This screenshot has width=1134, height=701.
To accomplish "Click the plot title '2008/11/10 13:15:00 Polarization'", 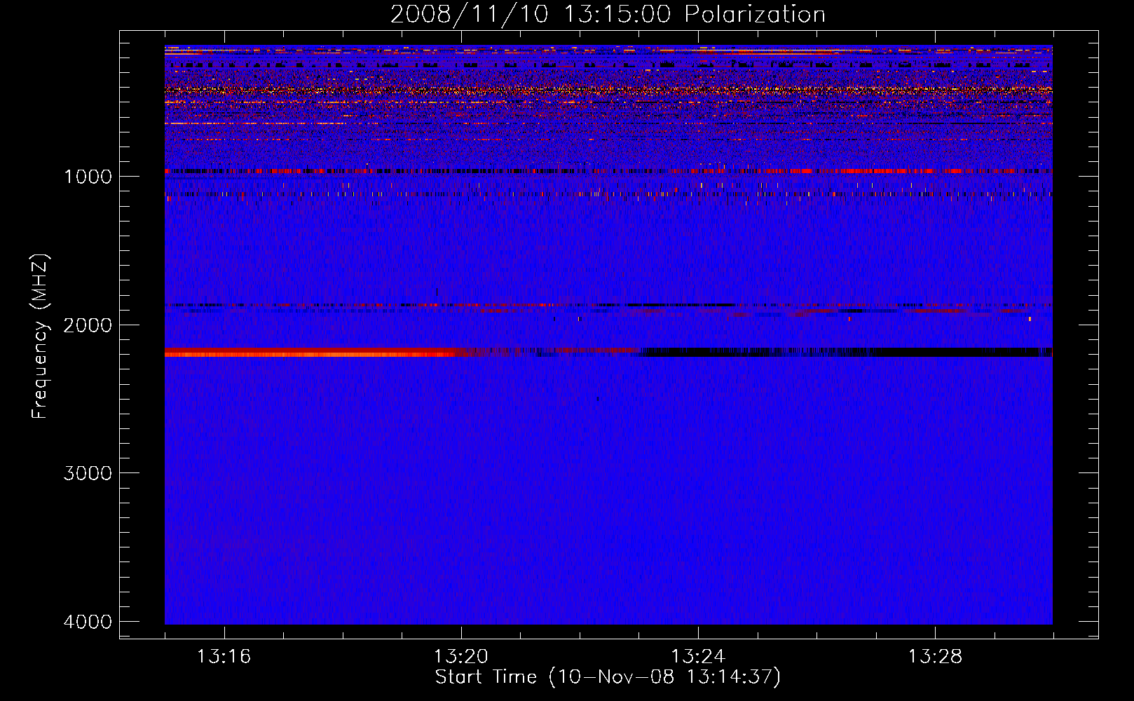I will 608,14.
